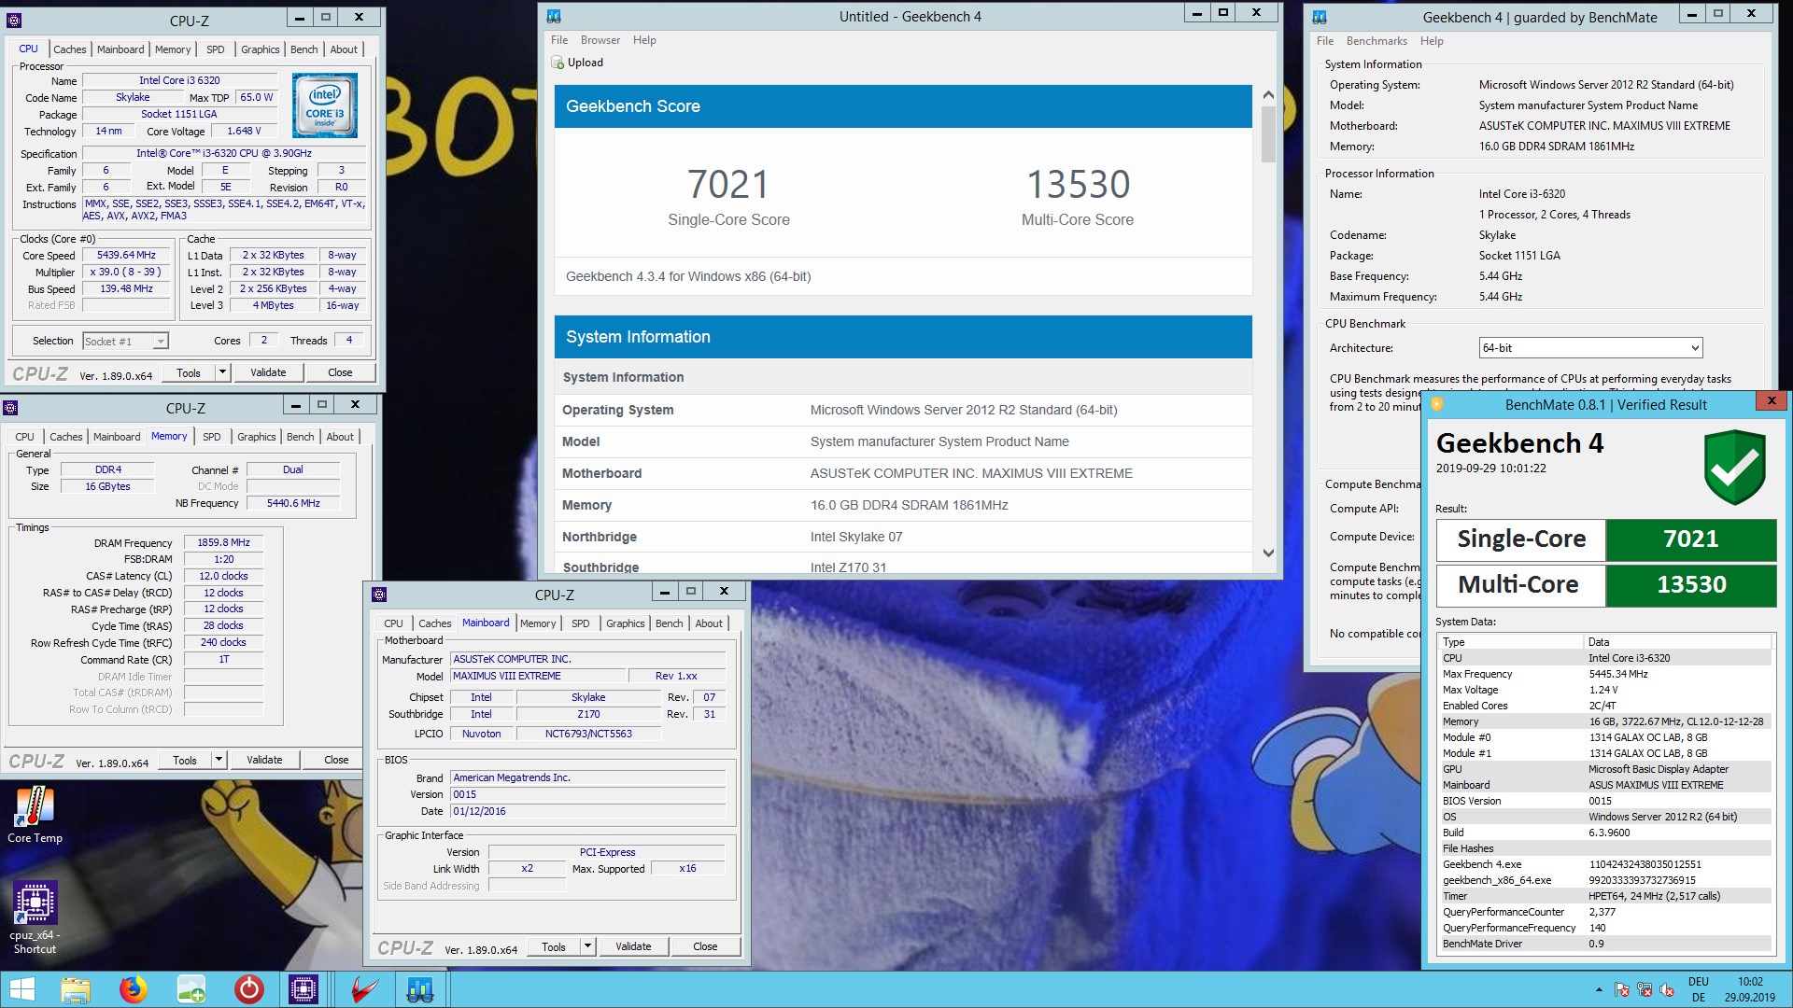Click the HPET64 Timer row in BenchMate
Image resolution: width=1793 pixels, height=1008 pixels.
pos(1605,896)
